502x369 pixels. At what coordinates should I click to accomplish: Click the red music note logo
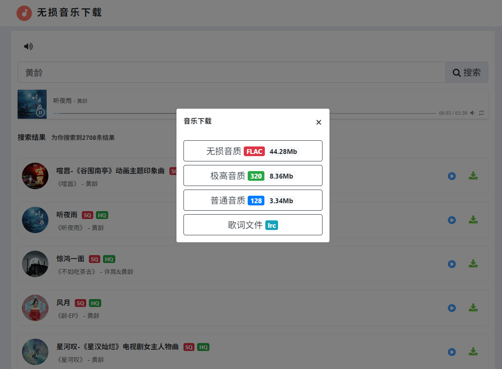24,13
